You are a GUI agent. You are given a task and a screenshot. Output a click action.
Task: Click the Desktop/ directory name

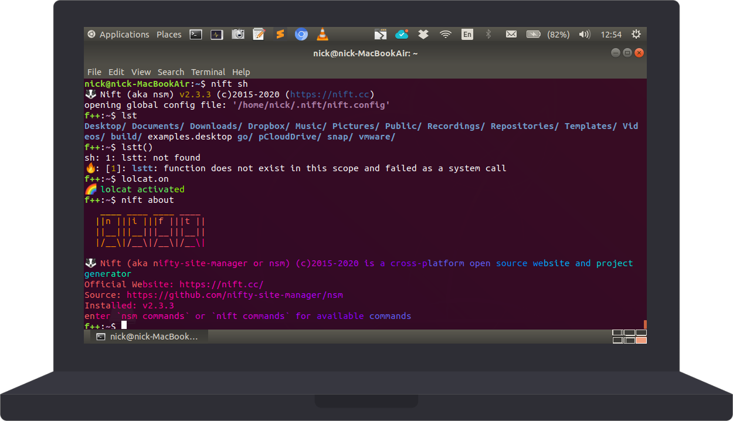[x=106, y=126]
